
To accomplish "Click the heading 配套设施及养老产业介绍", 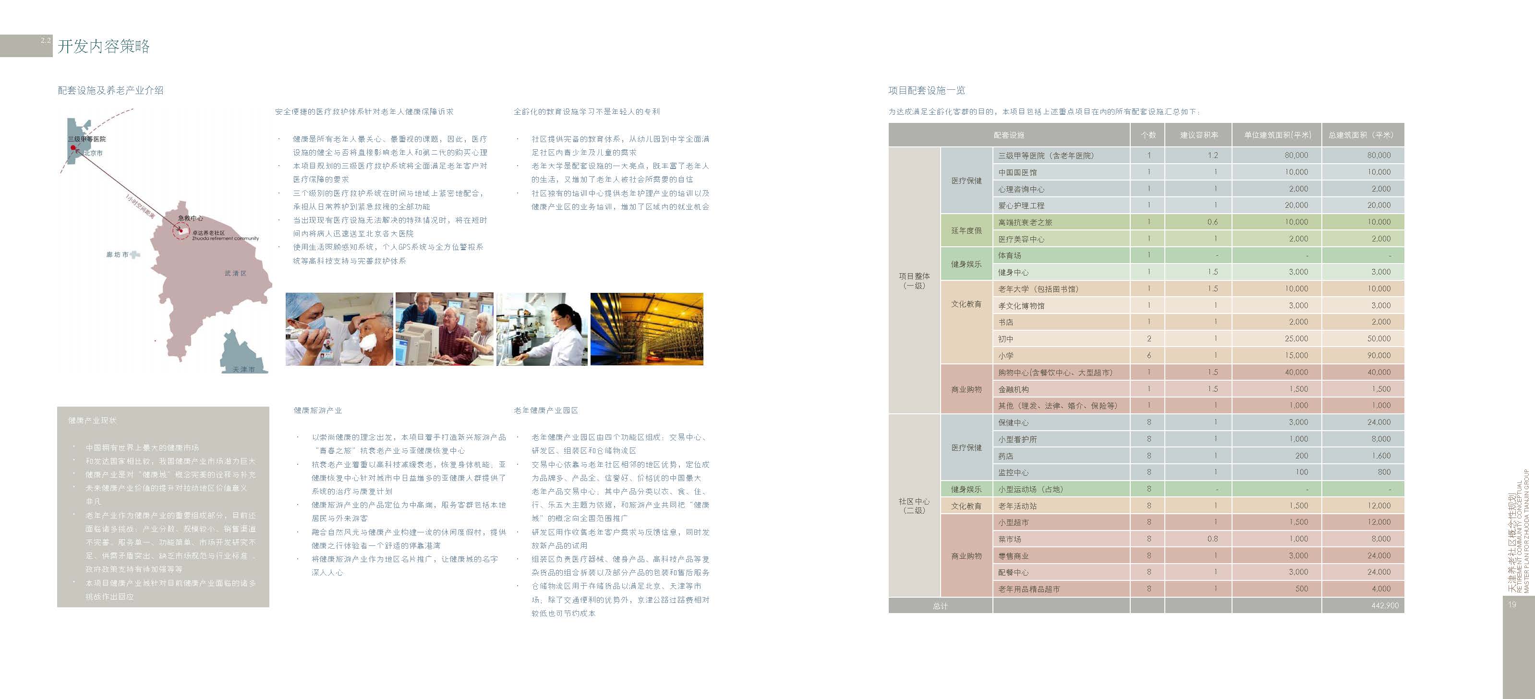I will point(110,91).
